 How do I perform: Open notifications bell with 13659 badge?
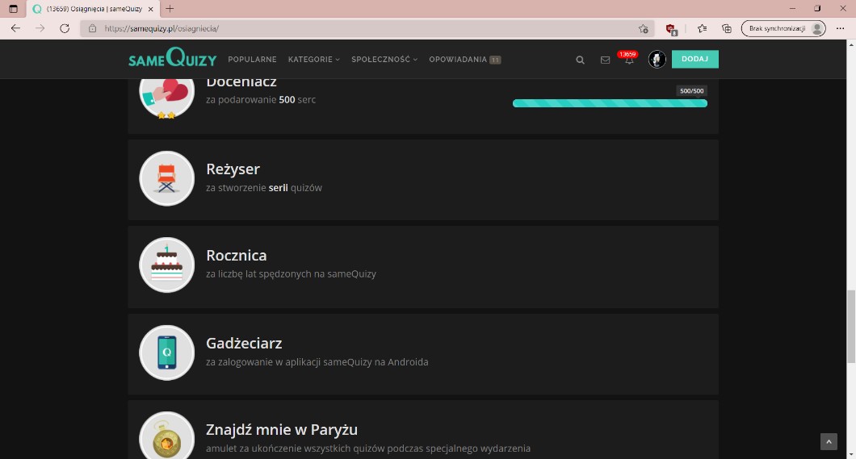click(629, 60)
